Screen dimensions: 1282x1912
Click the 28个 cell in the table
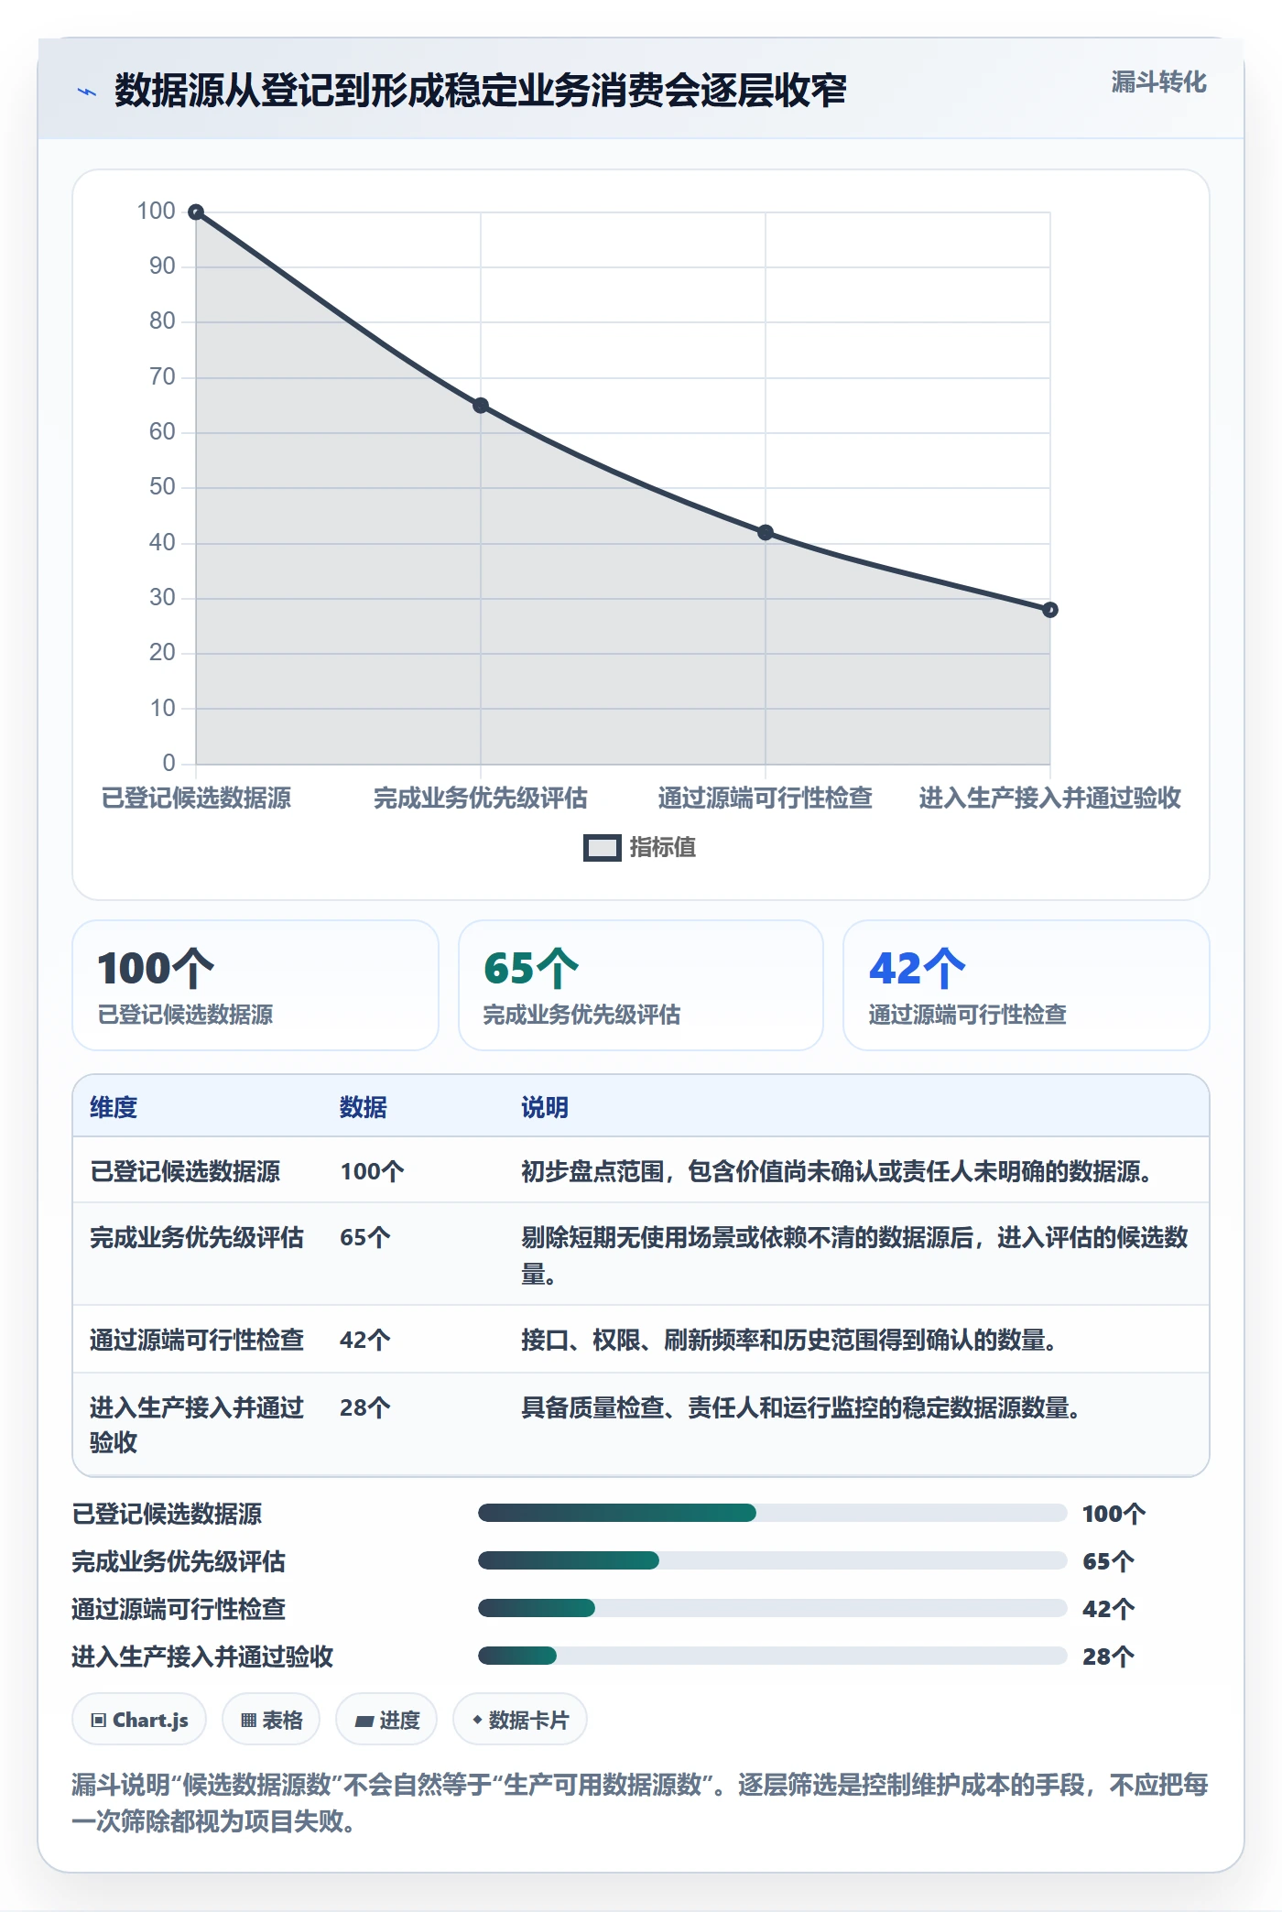pyautogui.click(x=365, y=1407)
